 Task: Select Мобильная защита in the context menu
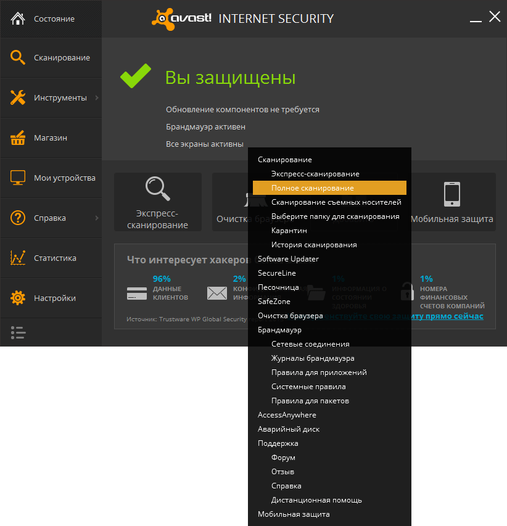coord(329,514)
